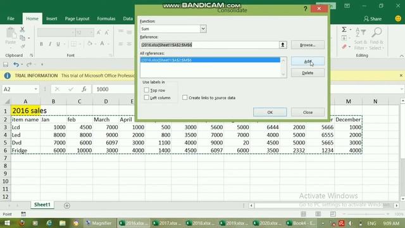Decrease font size with small A icon
This screenshot has width=405, height=228.
tap(107, 32)
